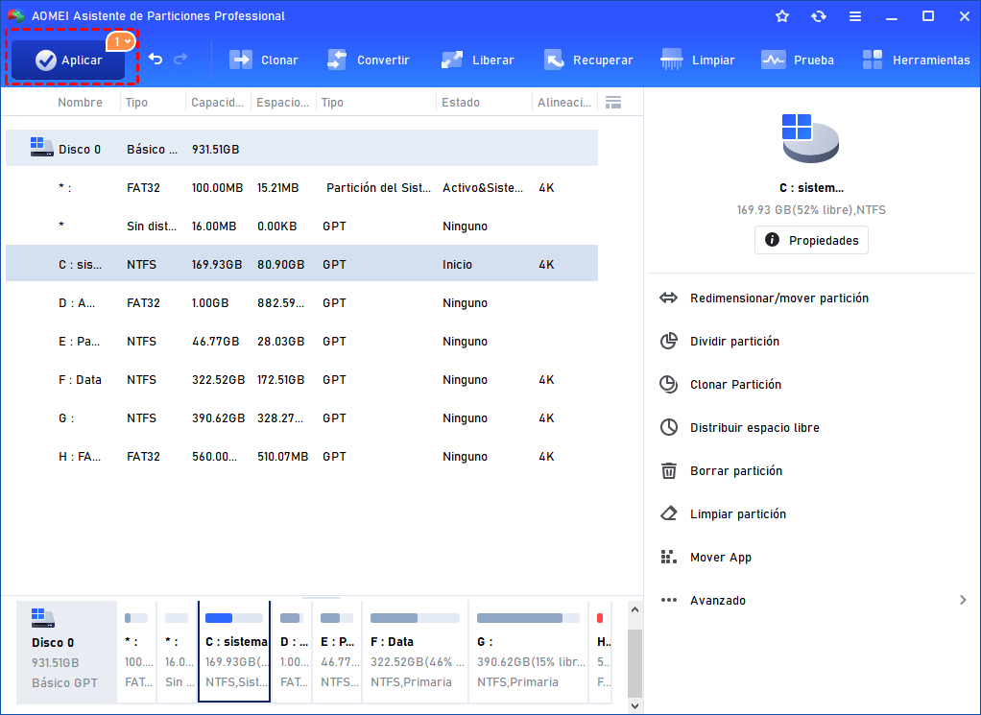The height and width of the screenshot is (715, 981).
Task: Click the Aplicar button
Action: pyautogui.click(x=68, y=60)
